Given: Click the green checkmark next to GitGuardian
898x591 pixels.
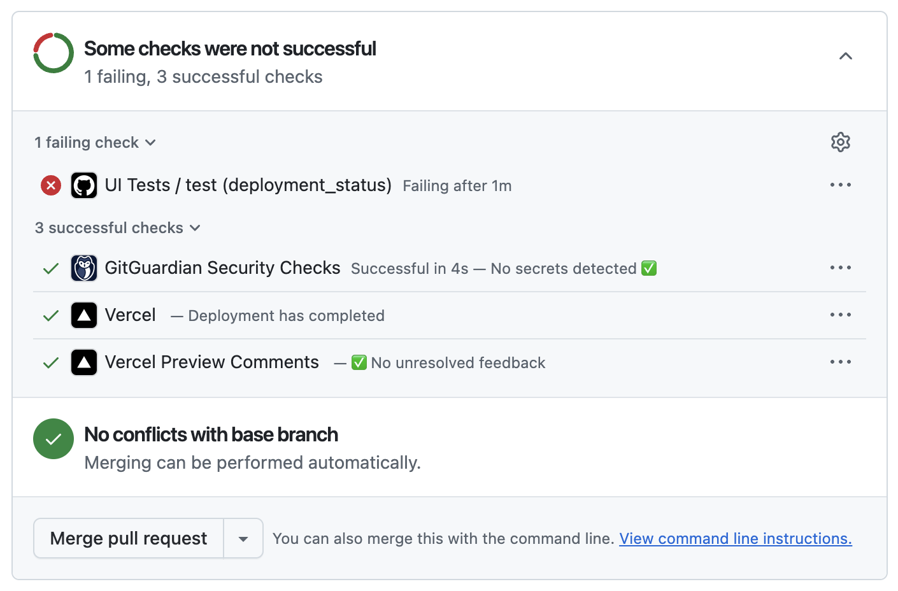Looking at the screenshot, I should tap(50, 268).
